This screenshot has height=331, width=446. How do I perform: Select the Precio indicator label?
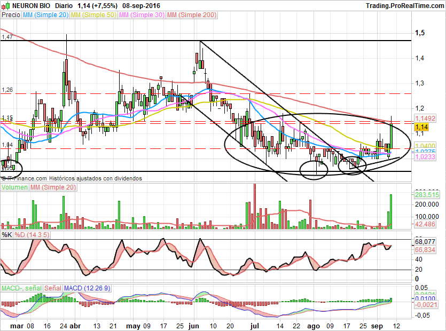click(x=11, y=15)
